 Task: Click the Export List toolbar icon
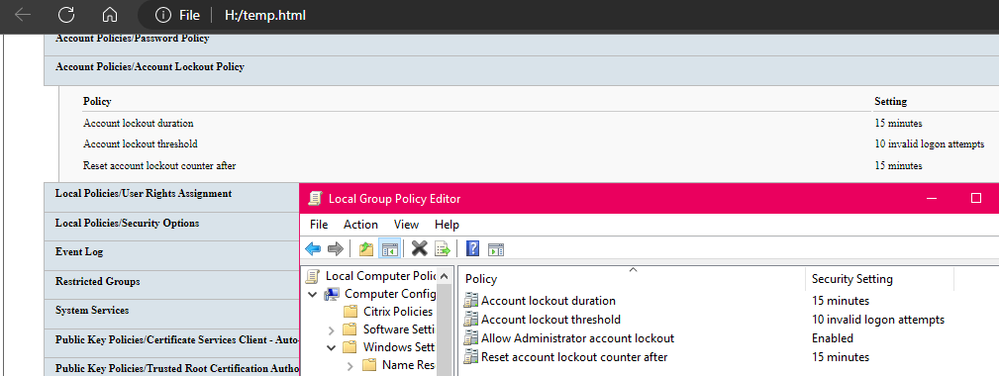pyautogui.click(x=443, y=248)
